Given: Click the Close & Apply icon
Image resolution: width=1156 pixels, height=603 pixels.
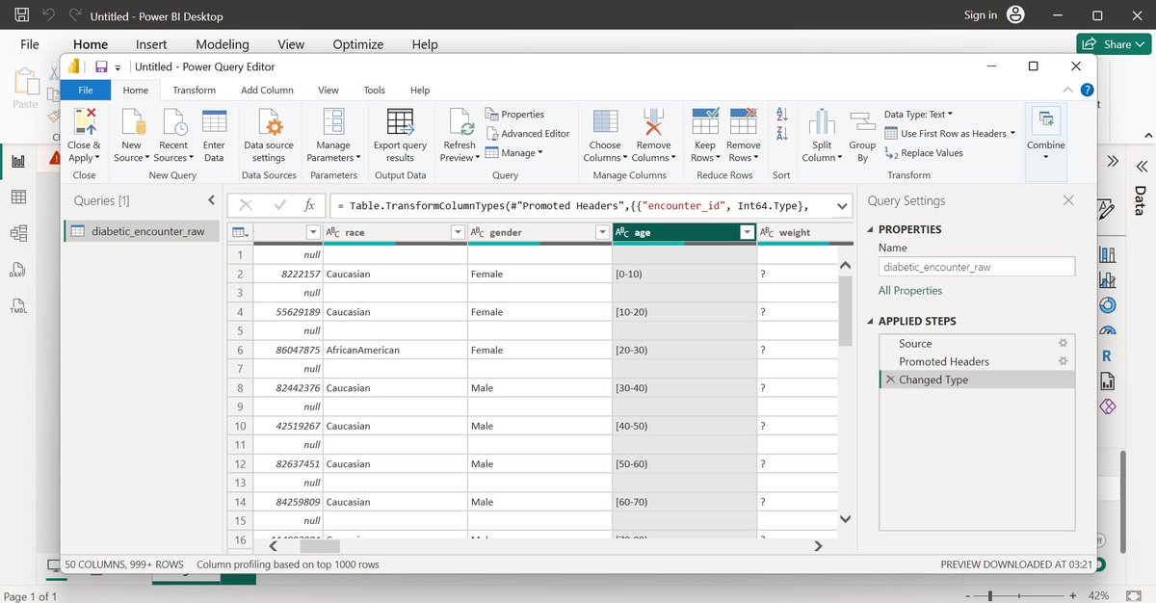Looking at the screenshot, I should pos(85,121).
